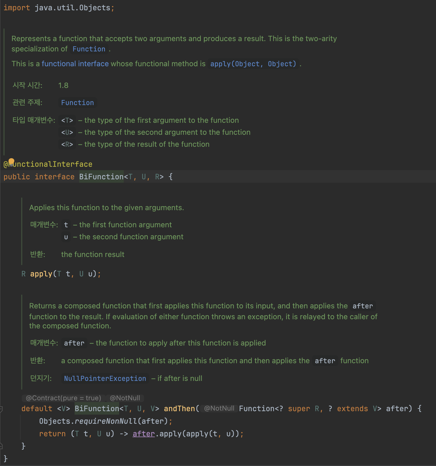Click the '1.8' since-version value
Viewport: 436px width, 466px height.
tap(63, 85)
